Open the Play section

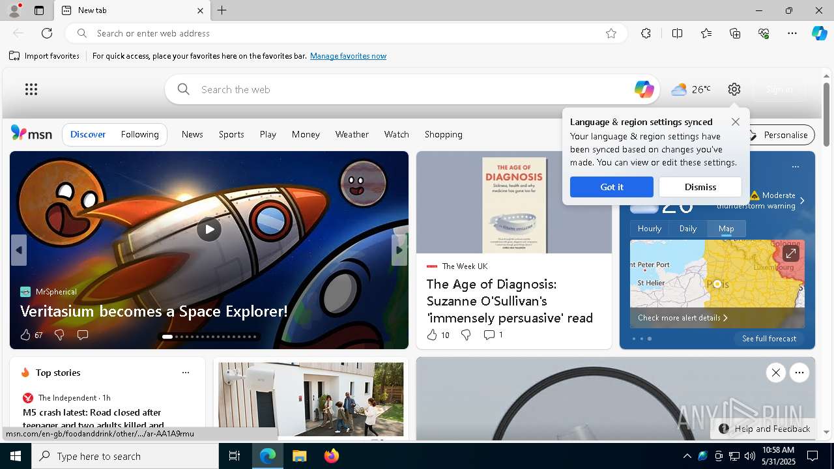click(x=268, y=134)
